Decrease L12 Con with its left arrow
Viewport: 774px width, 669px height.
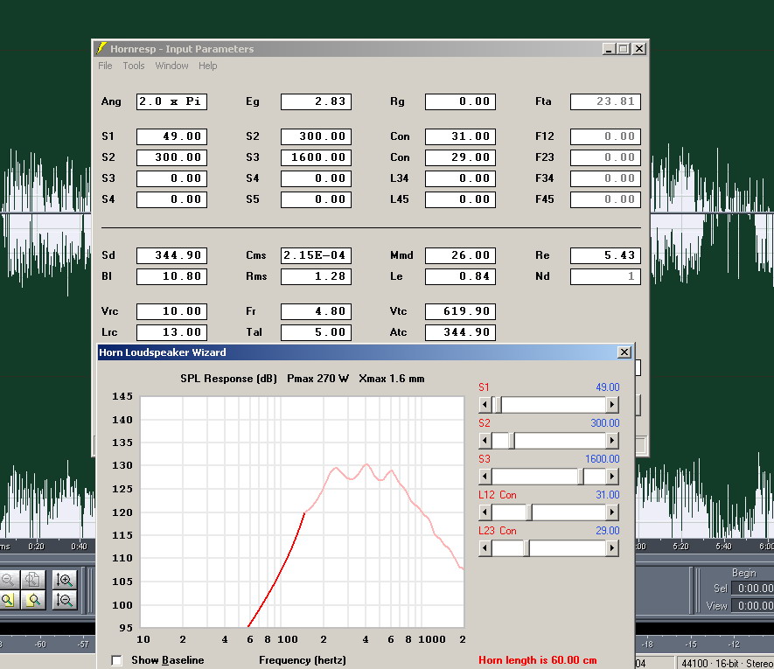tap(485, 512)
